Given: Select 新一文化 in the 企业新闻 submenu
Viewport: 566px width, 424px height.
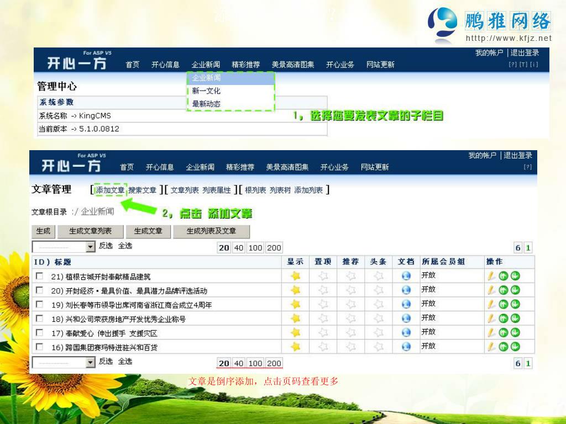Looking at the screenshot, I should coord(206,91).
